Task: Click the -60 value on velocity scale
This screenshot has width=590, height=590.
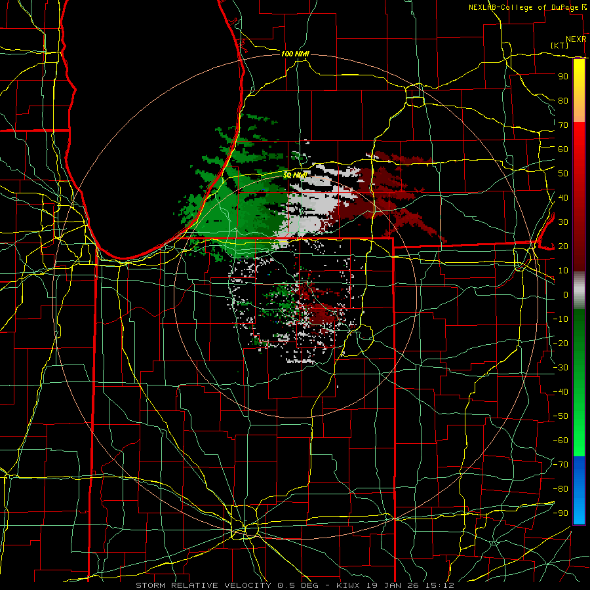Action: point(560,441)
